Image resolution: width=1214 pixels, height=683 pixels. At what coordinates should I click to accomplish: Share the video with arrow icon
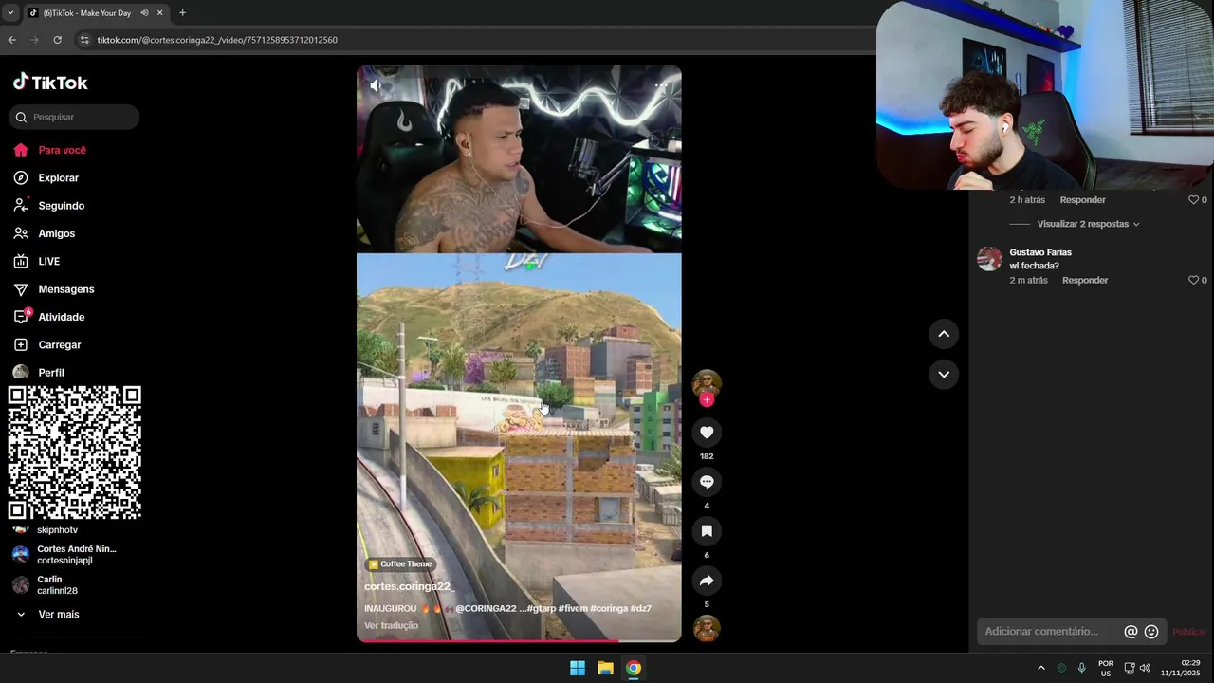point(707,581)
